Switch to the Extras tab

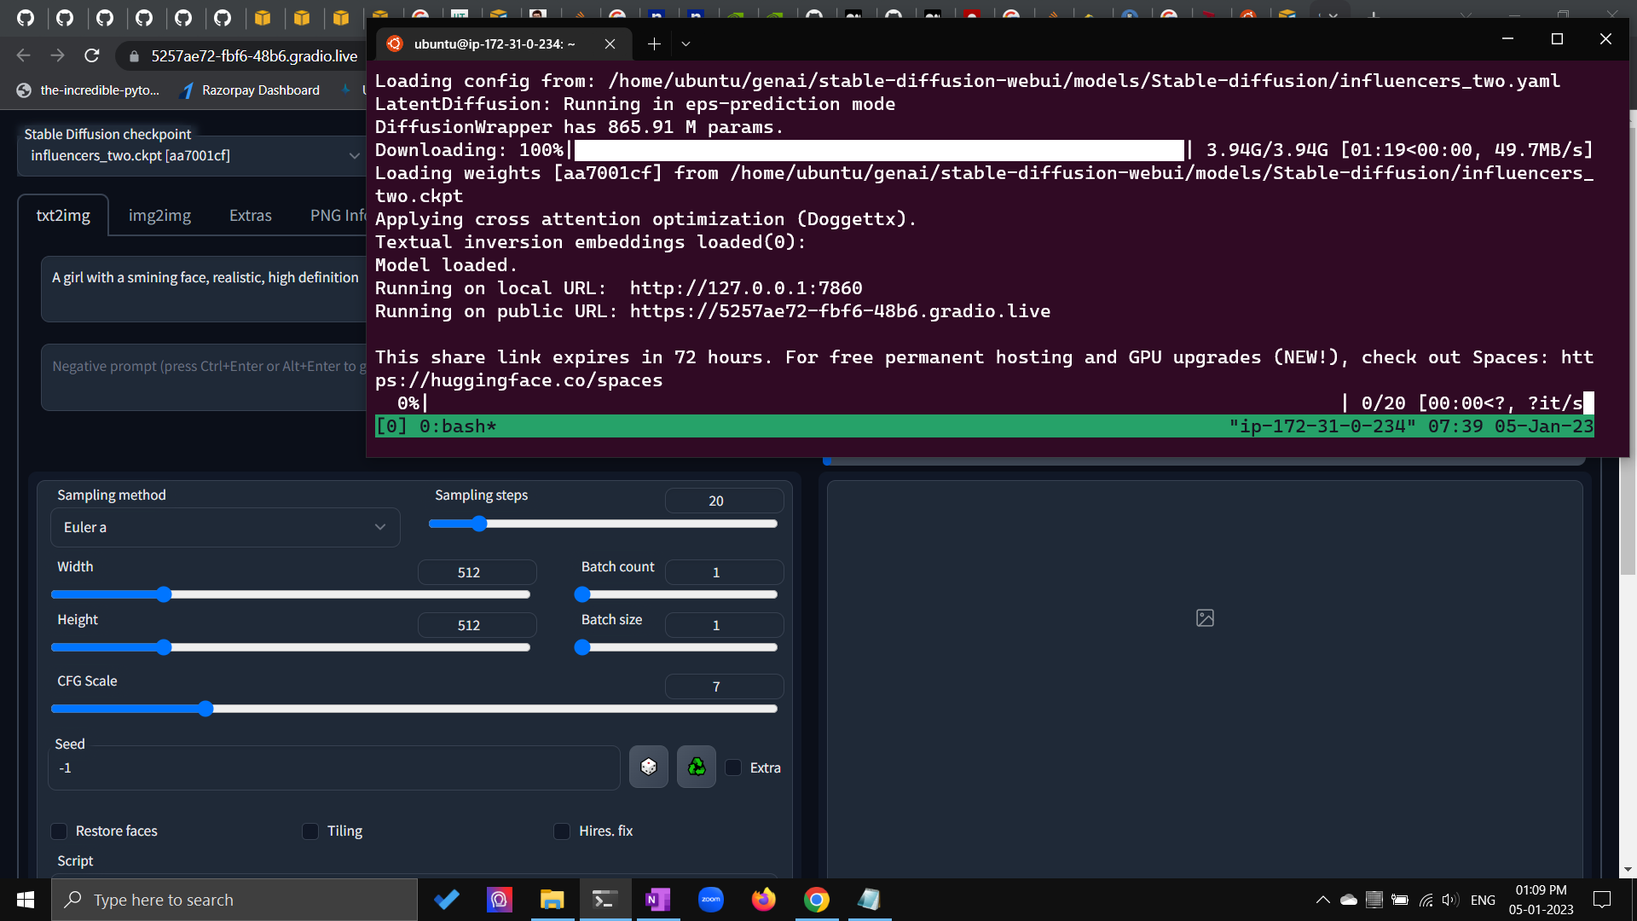(251, 216)
